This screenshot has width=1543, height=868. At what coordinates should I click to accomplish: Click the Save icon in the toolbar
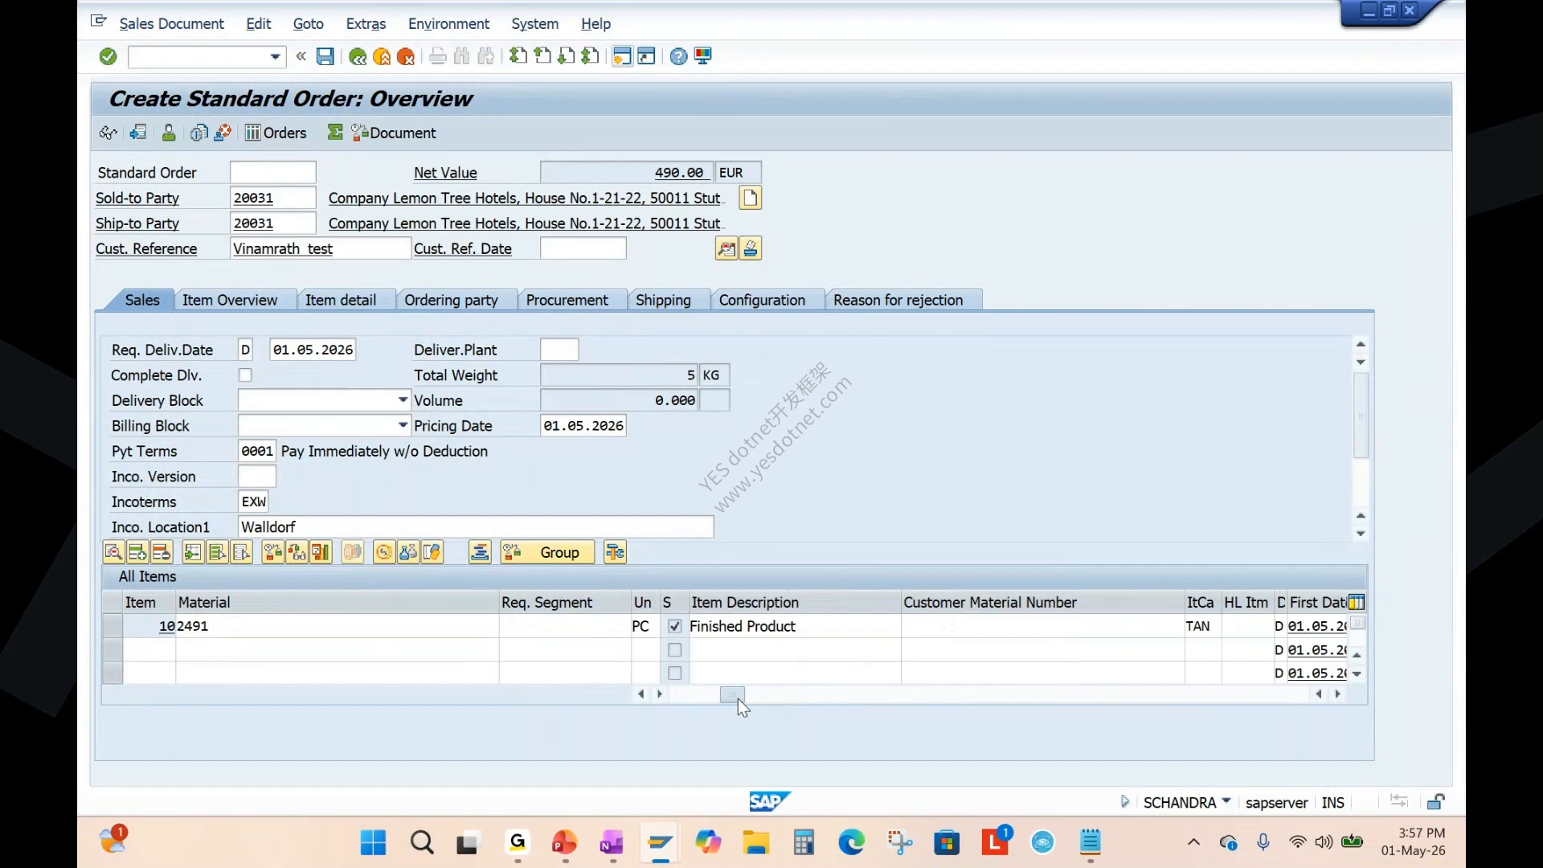[325, 56]
